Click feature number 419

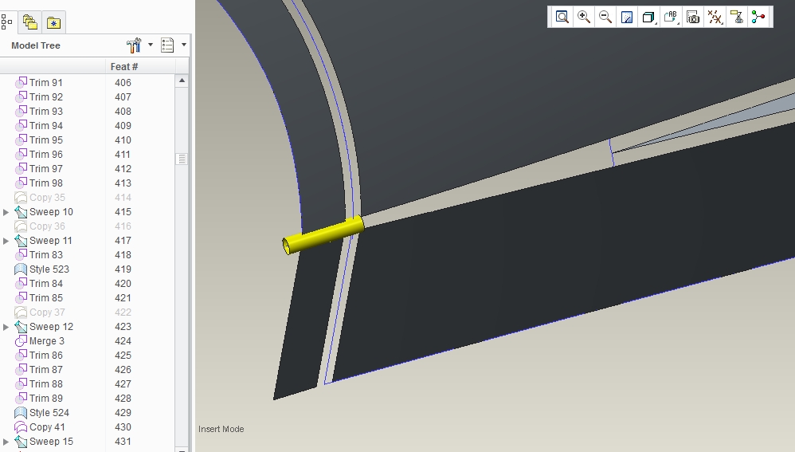123,269
